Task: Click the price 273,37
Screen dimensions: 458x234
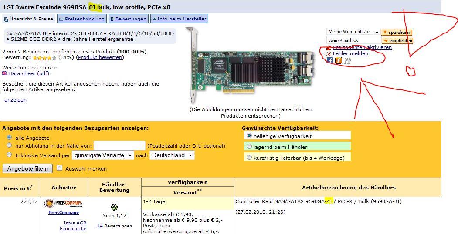Action: pos(29,201)
